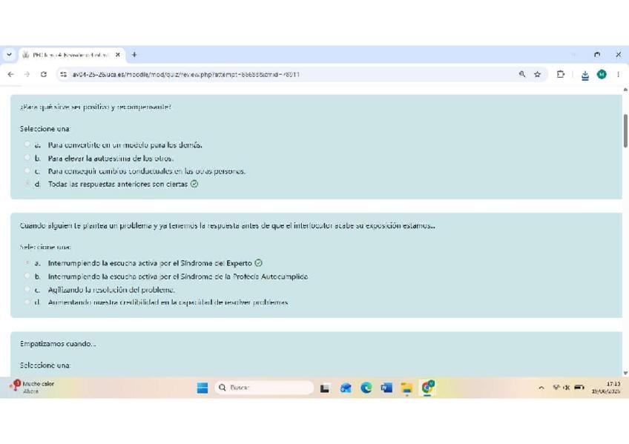Open the downloads icon in toolbar
Screen dimensions: 629x444
(x=585, y=75)
